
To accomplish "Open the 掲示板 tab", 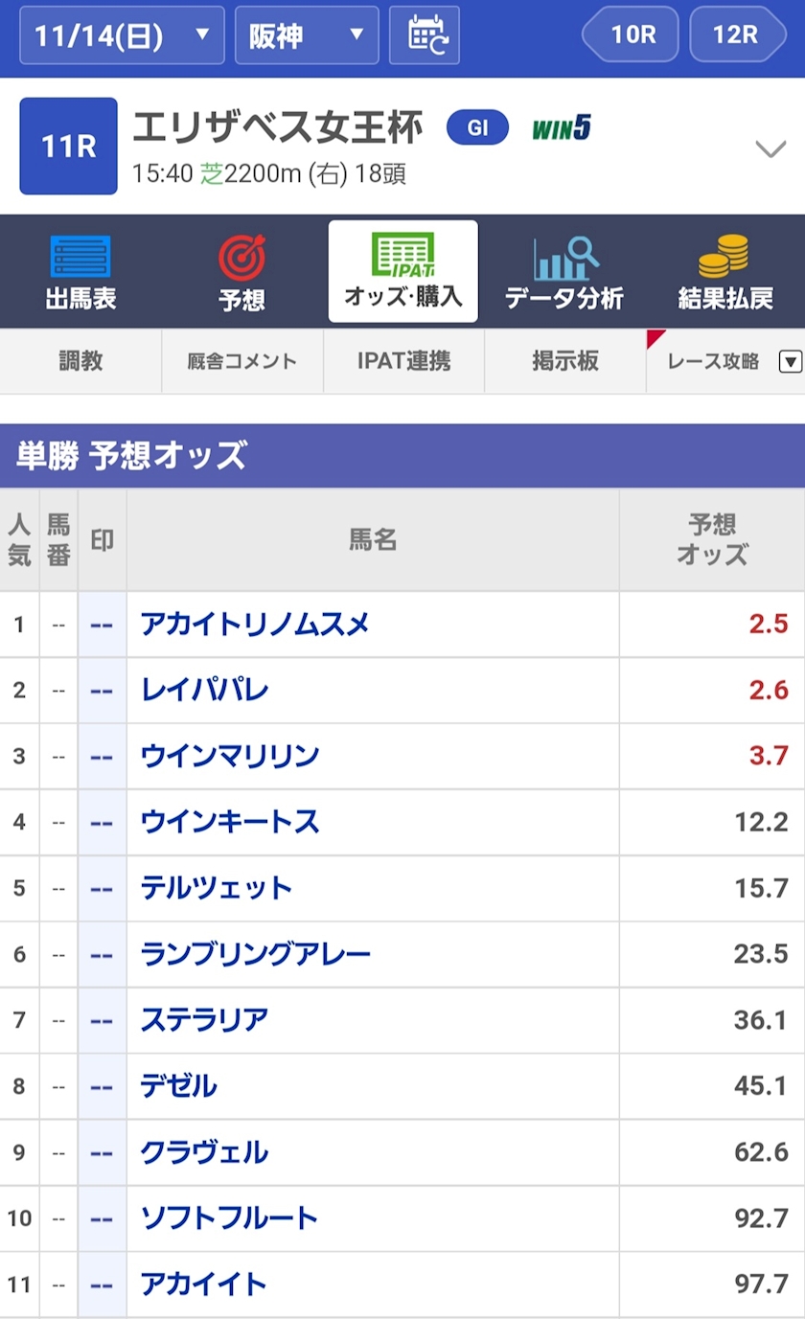I will point(565,361).
